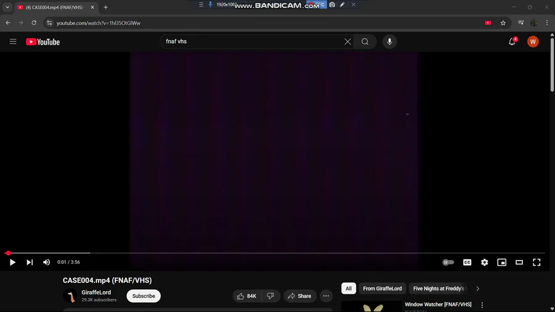The width and height of the screenshot is (555, 312).
Task: Skip to the next video
Action: click(30, 262)
